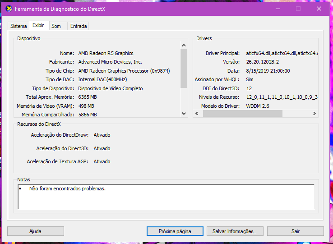Click the Dispositivo panel scroll-down arrow
This screenshot has height=244, width=333.
coord(184,114)
